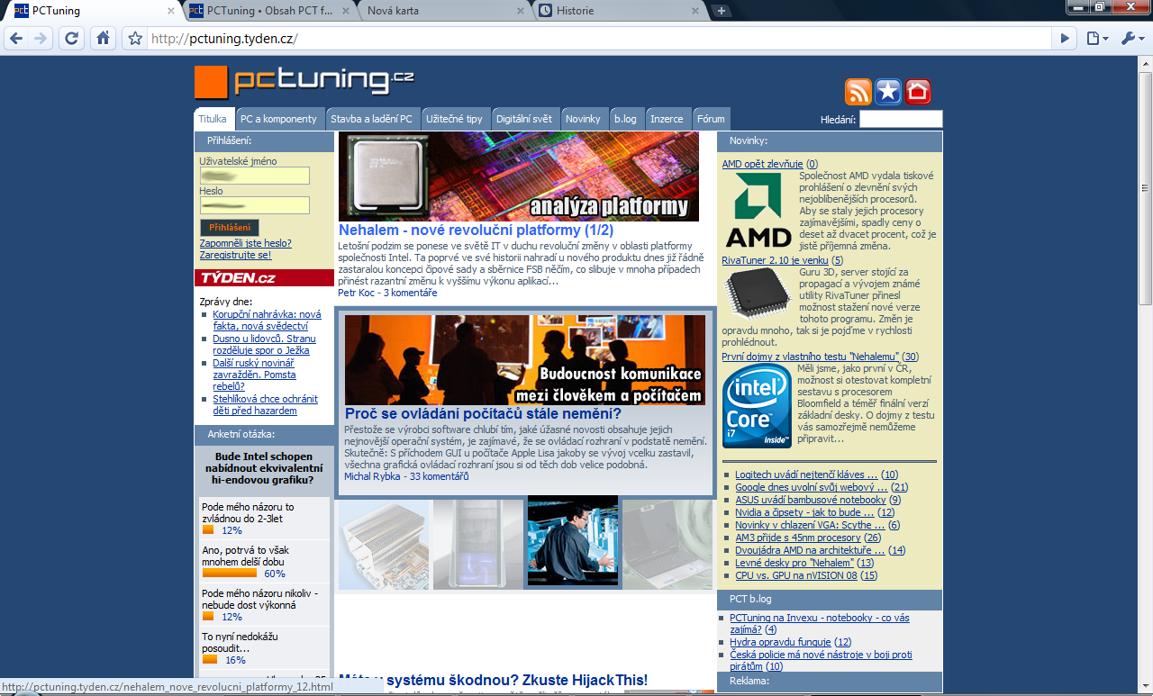
Task: Open Proč se ovládání počítačů stále nemění headline
Action: 483,414
